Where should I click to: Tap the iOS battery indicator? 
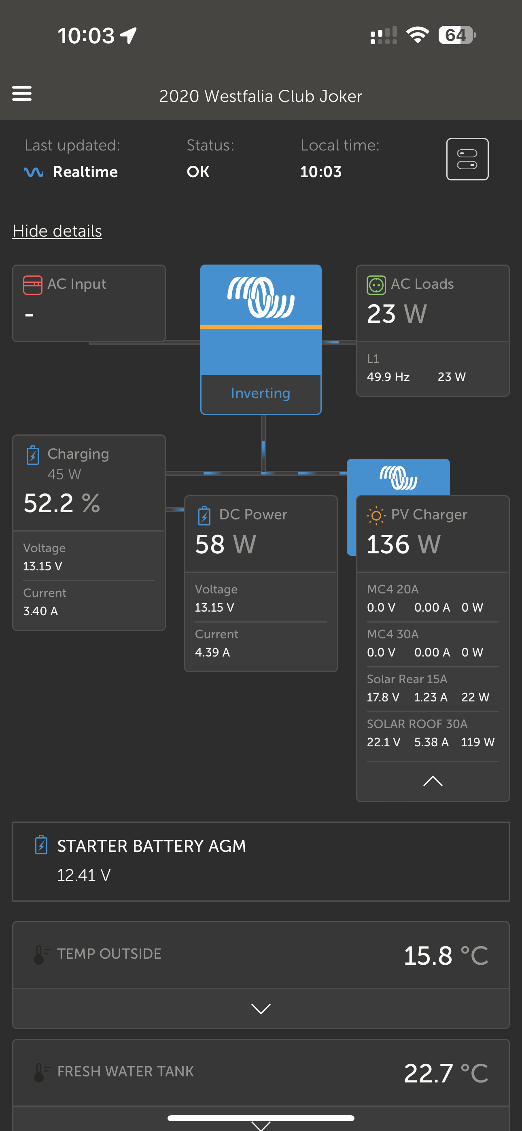click(x=457, y=35)
